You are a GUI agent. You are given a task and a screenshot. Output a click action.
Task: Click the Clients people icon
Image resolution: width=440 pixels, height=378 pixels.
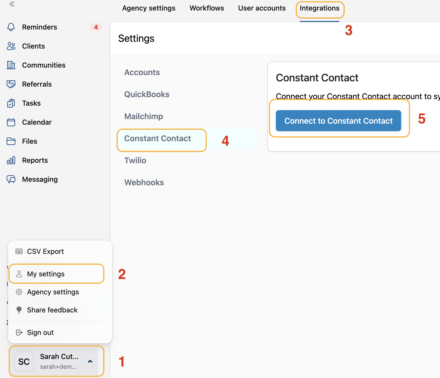(x=11, y=46)
